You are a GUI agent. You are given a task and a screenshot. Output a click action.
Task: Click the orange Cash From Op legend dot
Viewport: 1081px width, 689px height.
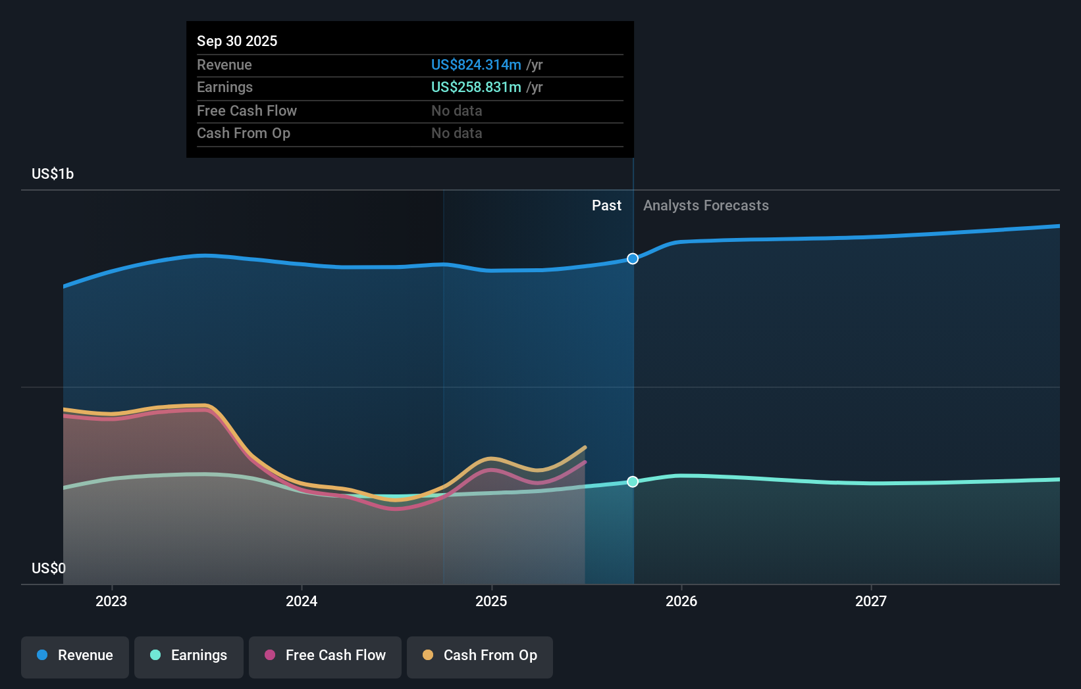428,655
